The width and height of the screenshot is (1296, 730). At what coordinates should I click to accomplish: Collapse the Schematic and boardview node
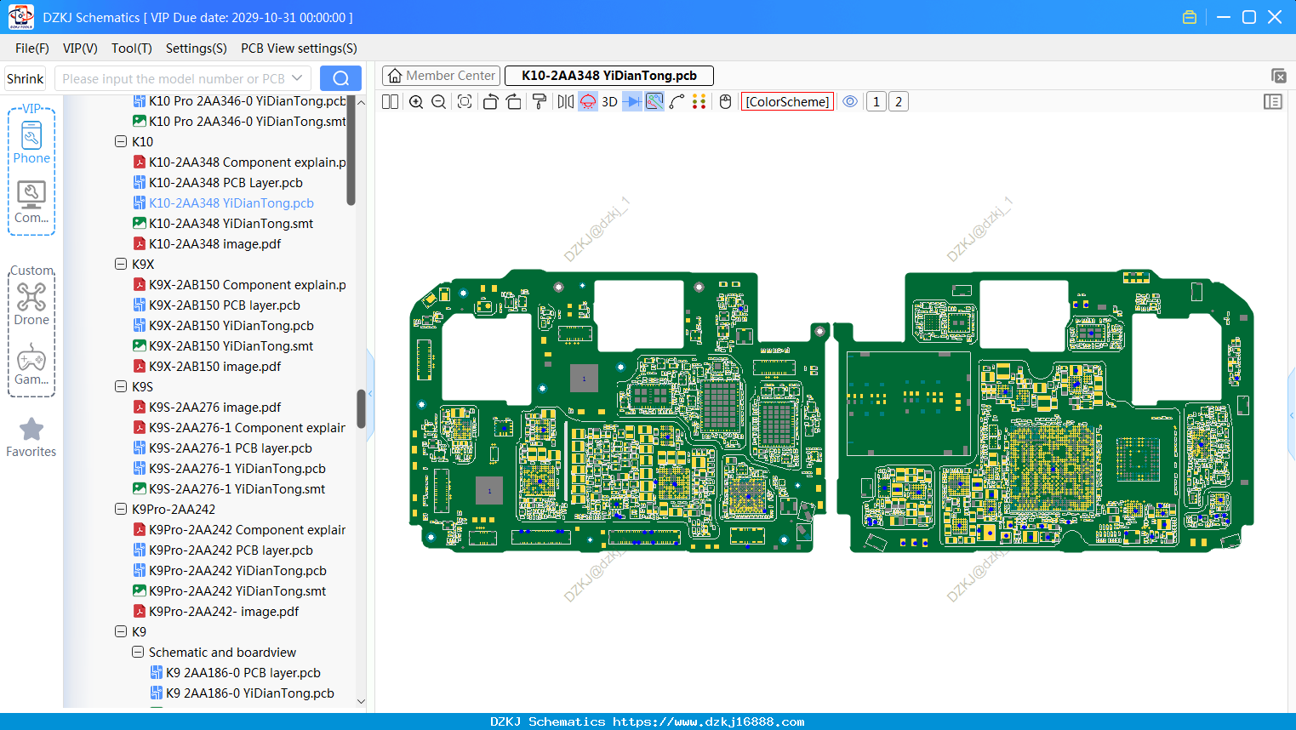click(138, 652)
